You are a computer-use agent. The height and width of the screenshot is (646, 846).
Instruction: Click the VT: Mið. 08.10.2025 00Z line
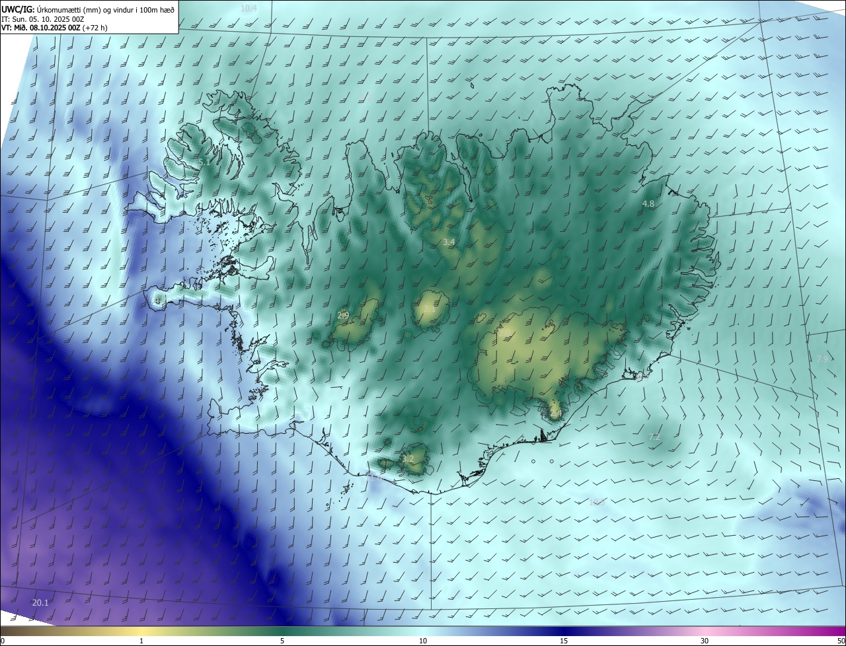click(x=54, y=28)
